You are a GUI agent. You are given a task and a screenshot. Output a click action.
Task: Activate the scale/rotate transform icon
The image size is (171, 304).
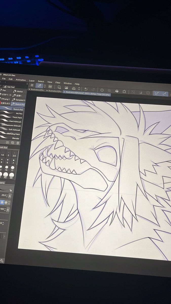(124, 91)
